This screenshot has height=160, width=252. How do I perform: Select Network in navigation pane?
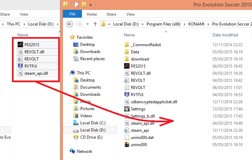coord(81,151)
